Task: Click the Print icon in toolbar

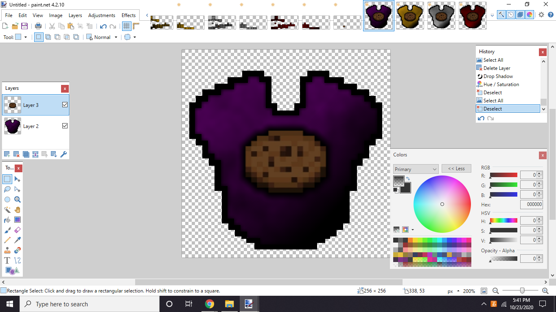Action: point(38,26)
